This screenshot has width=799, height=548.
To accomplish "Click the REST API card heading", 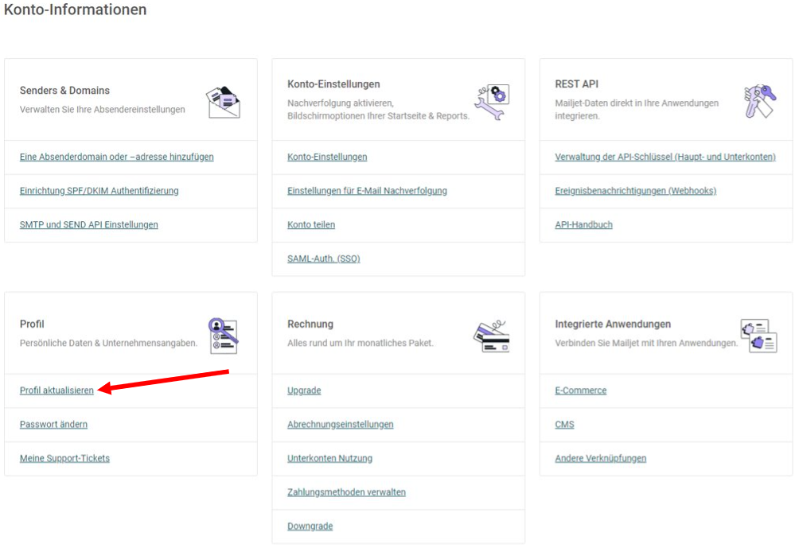I will [576, 84].
